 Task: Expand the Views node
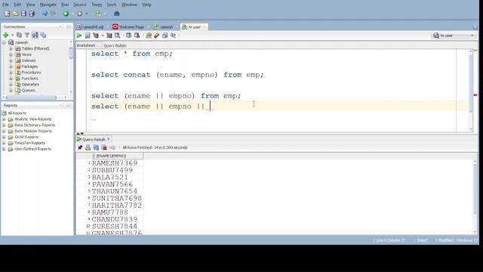11,54
